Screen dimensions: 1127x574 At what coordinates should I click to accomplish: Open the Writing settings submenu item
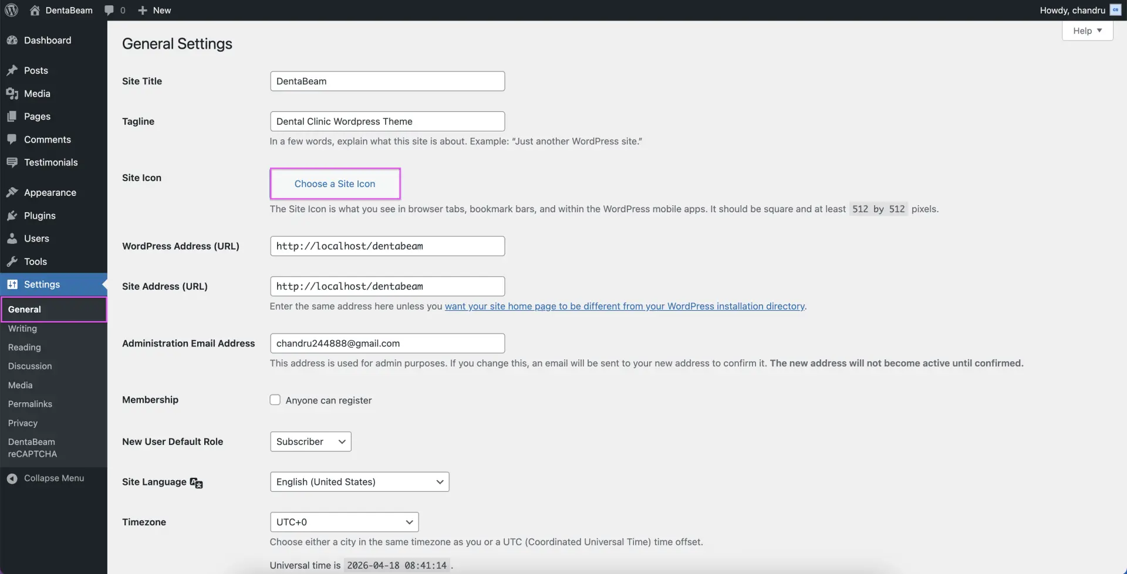pyautogui.click(x=22, y=328)
